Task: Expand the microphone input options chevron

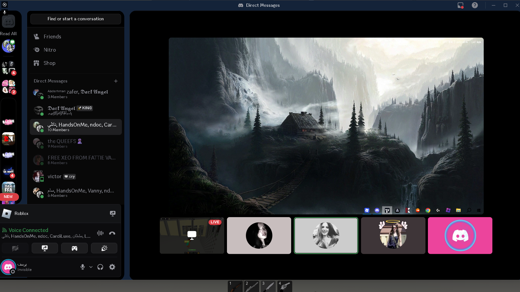Action: [91, 267]
